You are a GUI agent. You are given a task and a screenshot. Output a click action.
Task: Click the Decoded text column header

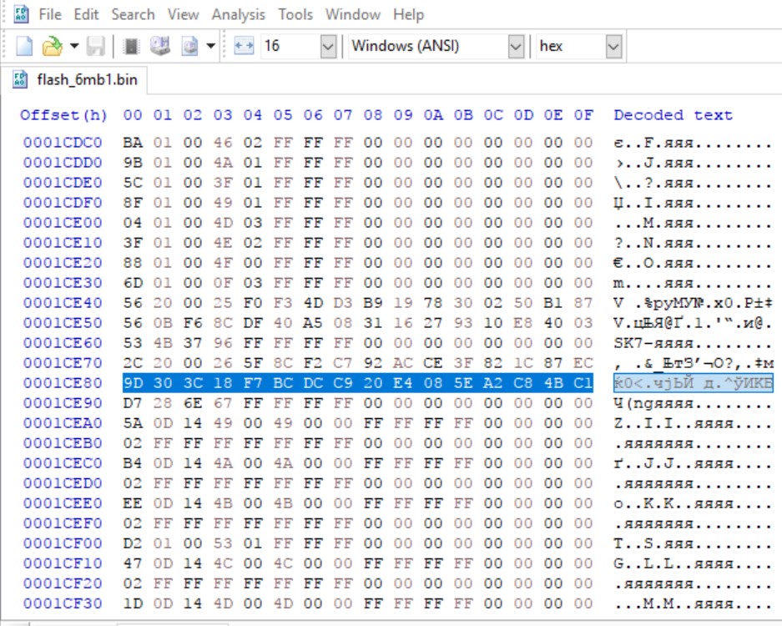(673, 115)
